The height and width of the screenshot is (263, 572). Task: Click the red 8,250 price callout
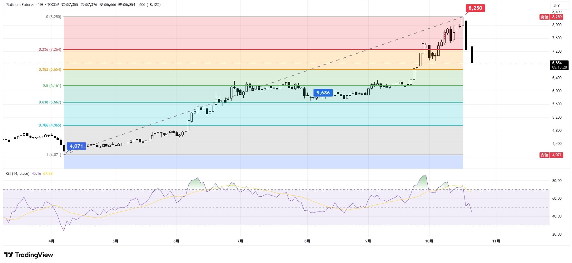(475, 8)
